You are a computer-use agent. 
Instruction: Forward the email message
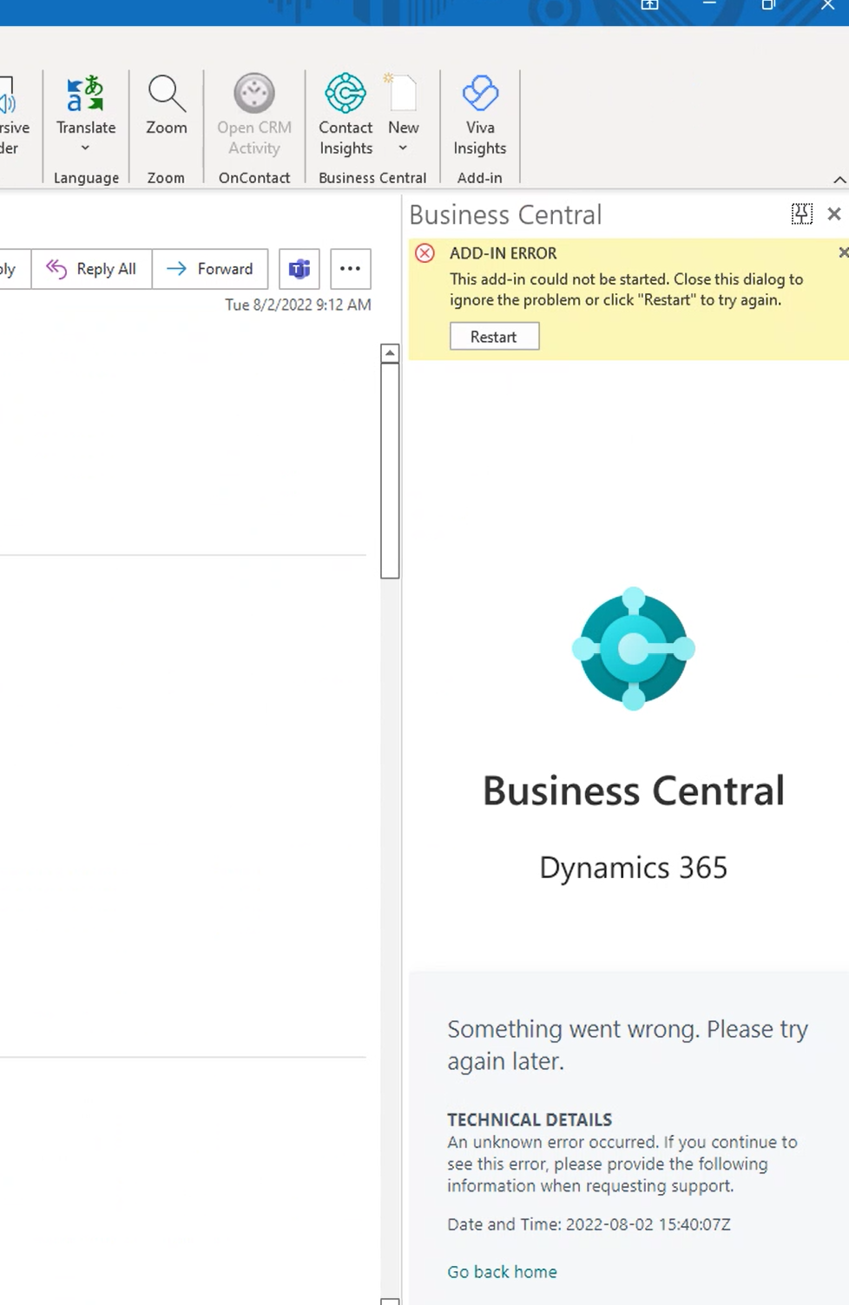(x=210, y=269)
